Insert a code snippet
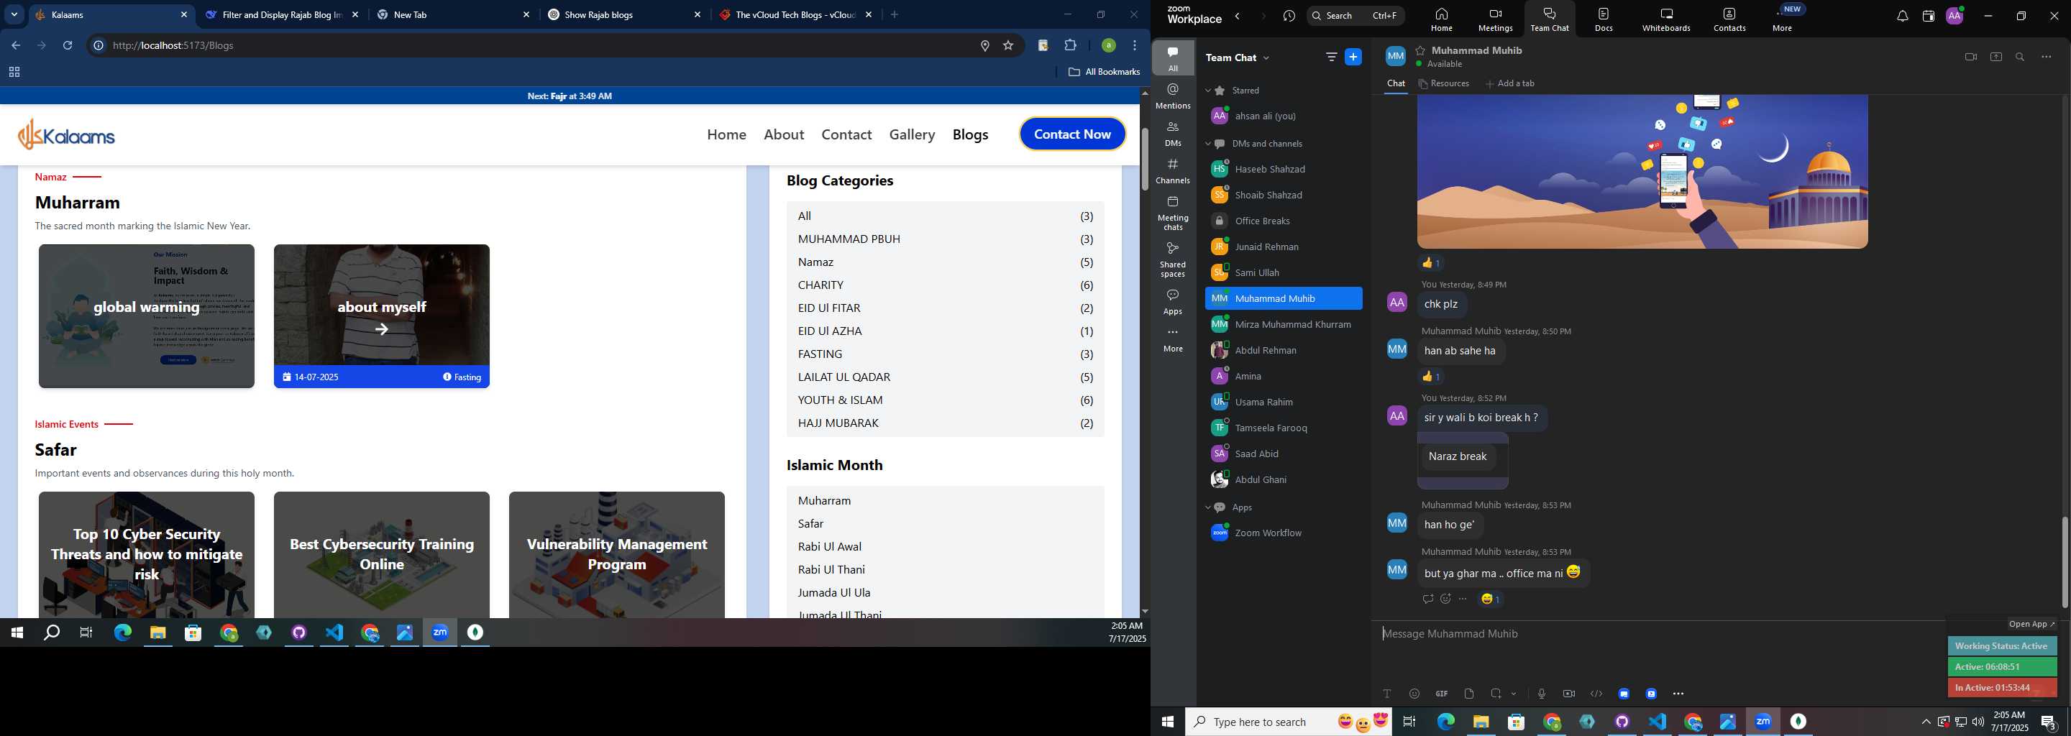Image resolution: width=2071 pixels, height=736 pixels. (x=1596, y=694)
